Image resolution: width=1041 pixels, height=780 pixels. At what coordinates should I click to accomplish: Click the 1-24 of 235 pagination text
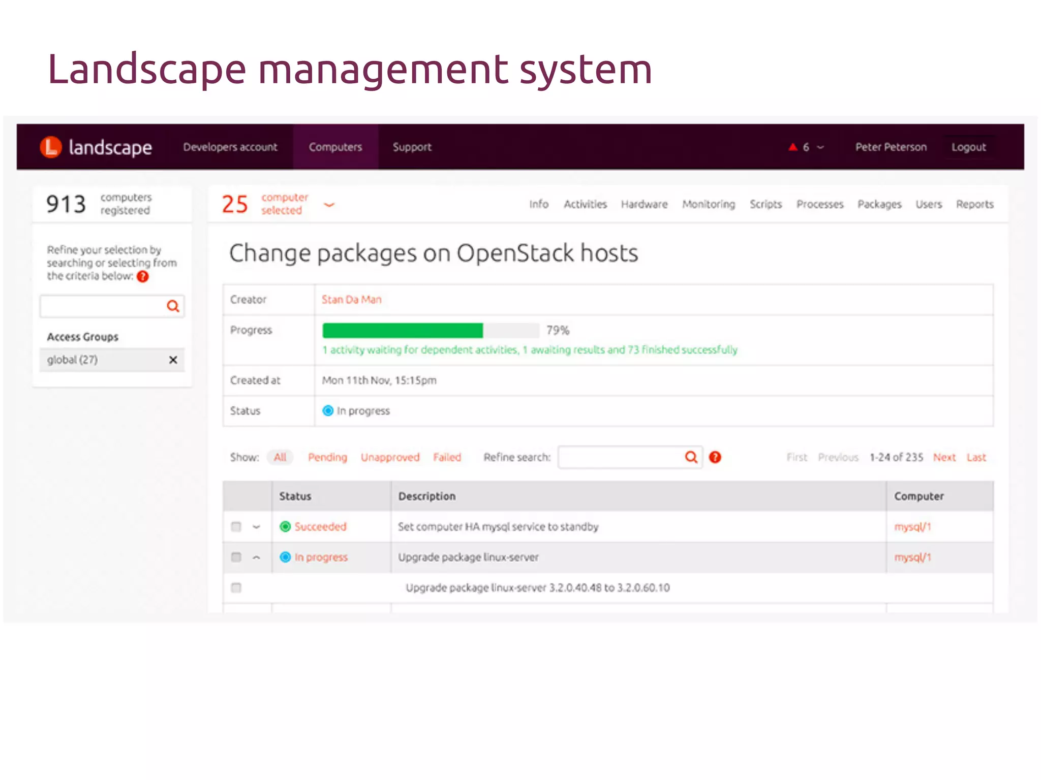coord(896,457)
